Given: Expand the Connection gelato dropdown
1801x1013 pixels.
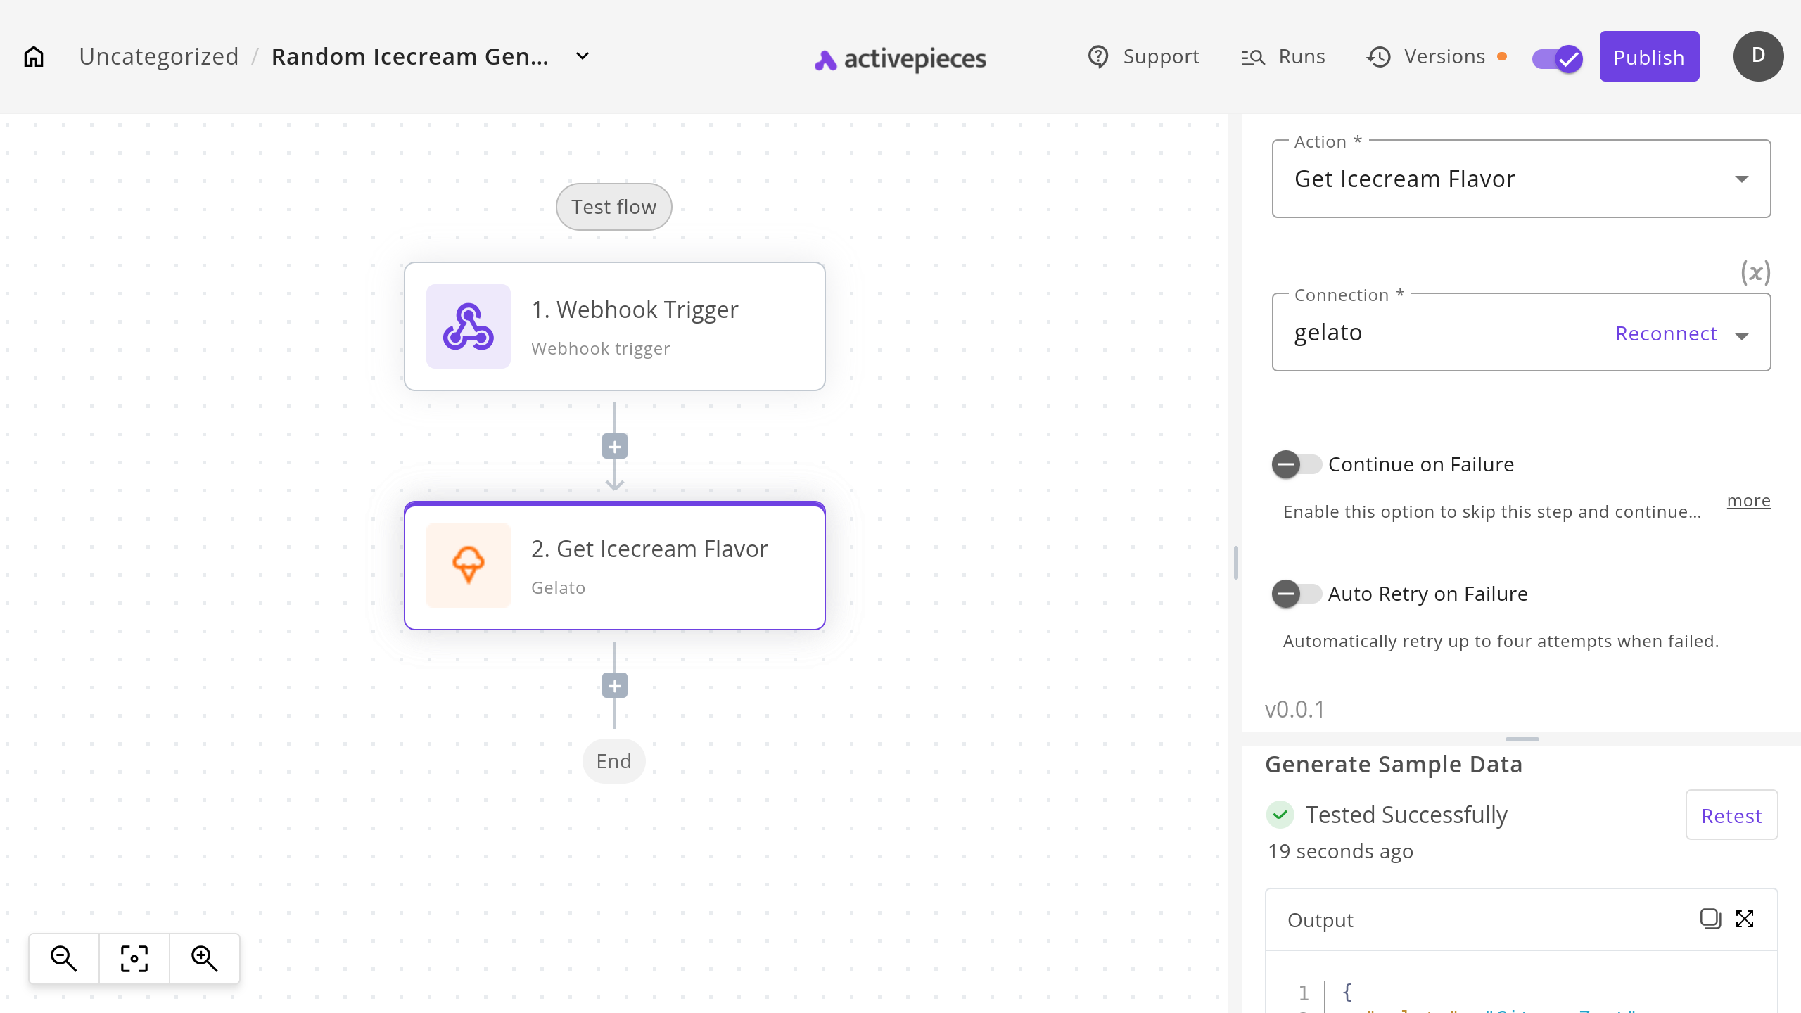Looking at the screenshot, I should 1742,336.
